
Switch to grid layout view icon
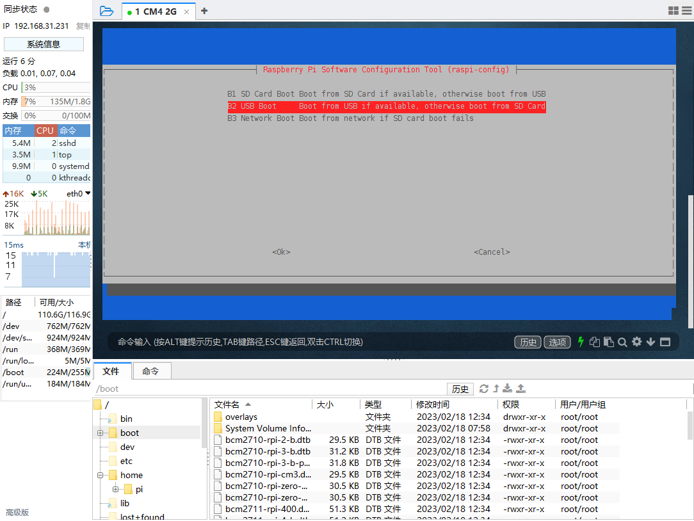pos(674,11)
